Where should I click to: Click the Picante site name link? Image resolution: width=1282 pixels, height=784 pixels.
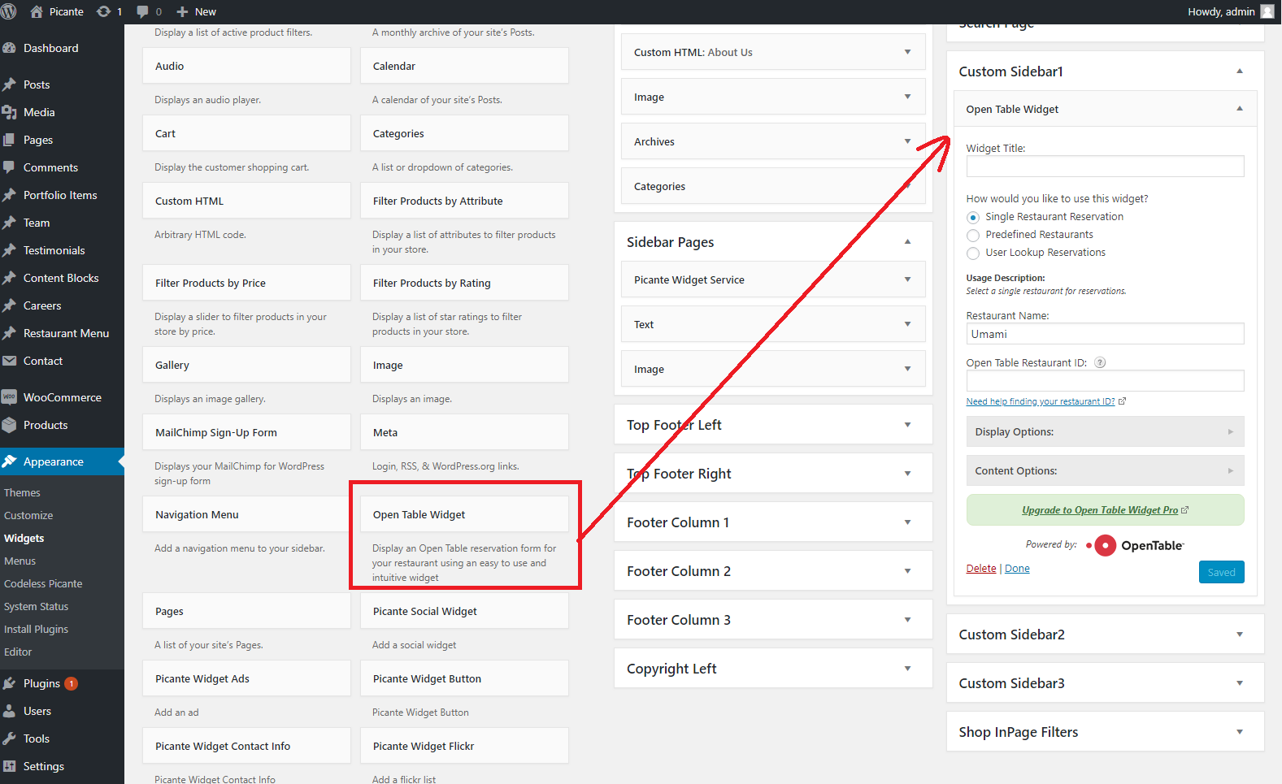pyautogui.click(x=57, y=11)
